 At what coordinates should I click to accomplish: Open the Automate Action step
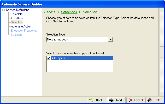tap(21, 26)
